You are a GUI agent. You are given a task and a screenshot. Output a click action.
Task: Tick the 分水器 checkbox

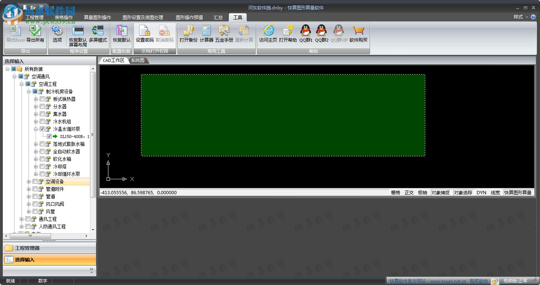(x=42, y=106)
